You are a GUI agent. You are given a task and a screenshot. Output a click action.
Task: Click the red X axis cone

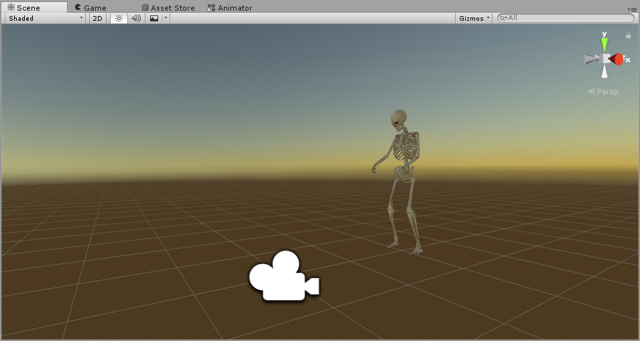pos(617,60)
